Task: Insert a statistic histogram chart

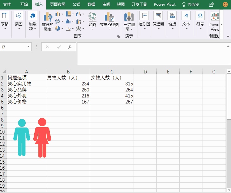Action: click(68, 22)
